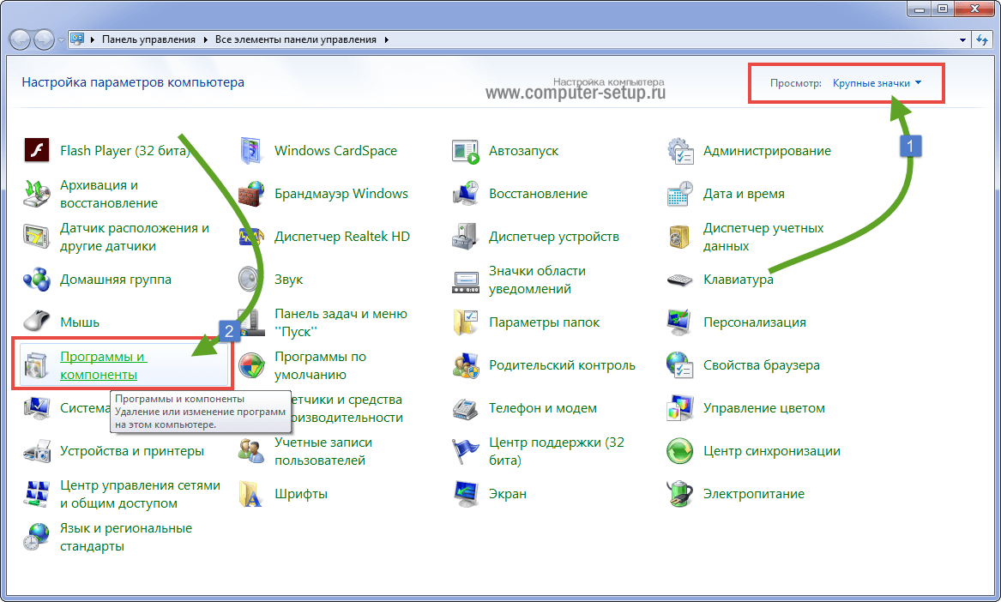Screen dimensions: 1001x602
Task: Click the Центр синхронизации link
Action: tap(771, 451)
